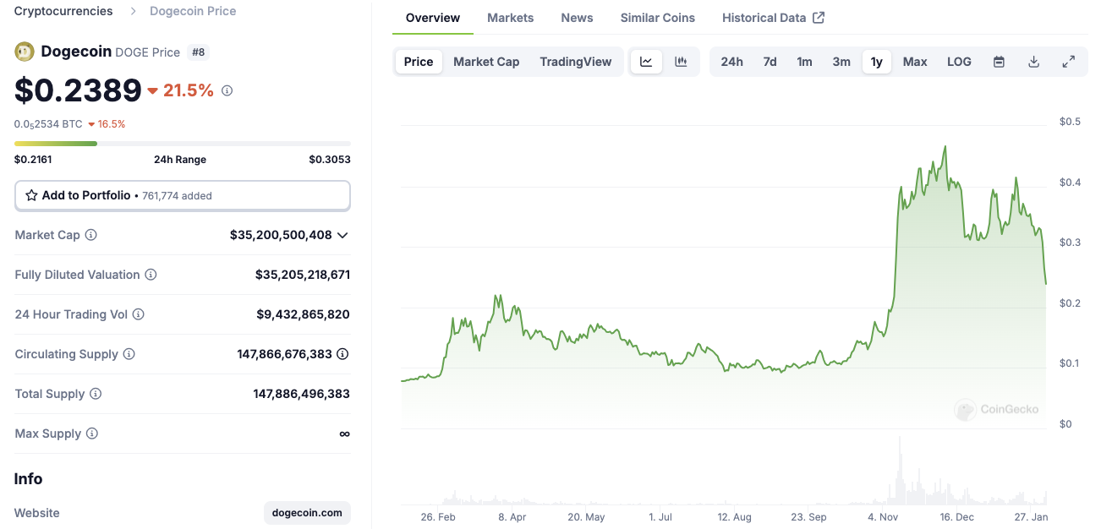Show the Market Cap info tooltip
Image resolution: width=1101 pixels, height=529 pixels.
tap(91, 235)
